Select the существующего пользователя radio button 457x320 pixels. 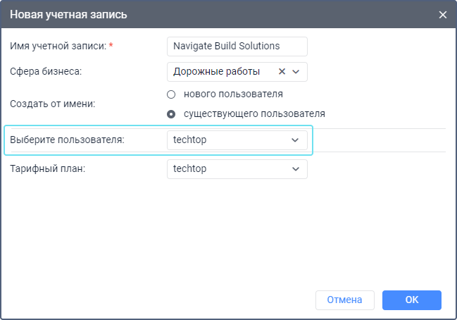click(x=171, y=113)
